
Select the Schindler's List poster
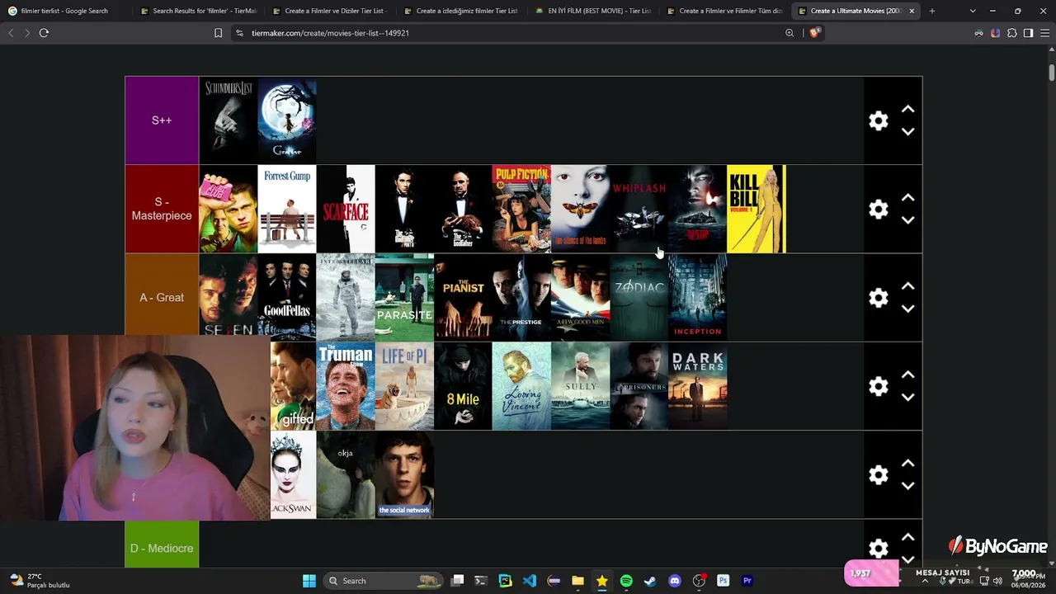click(x=229, y=120)
